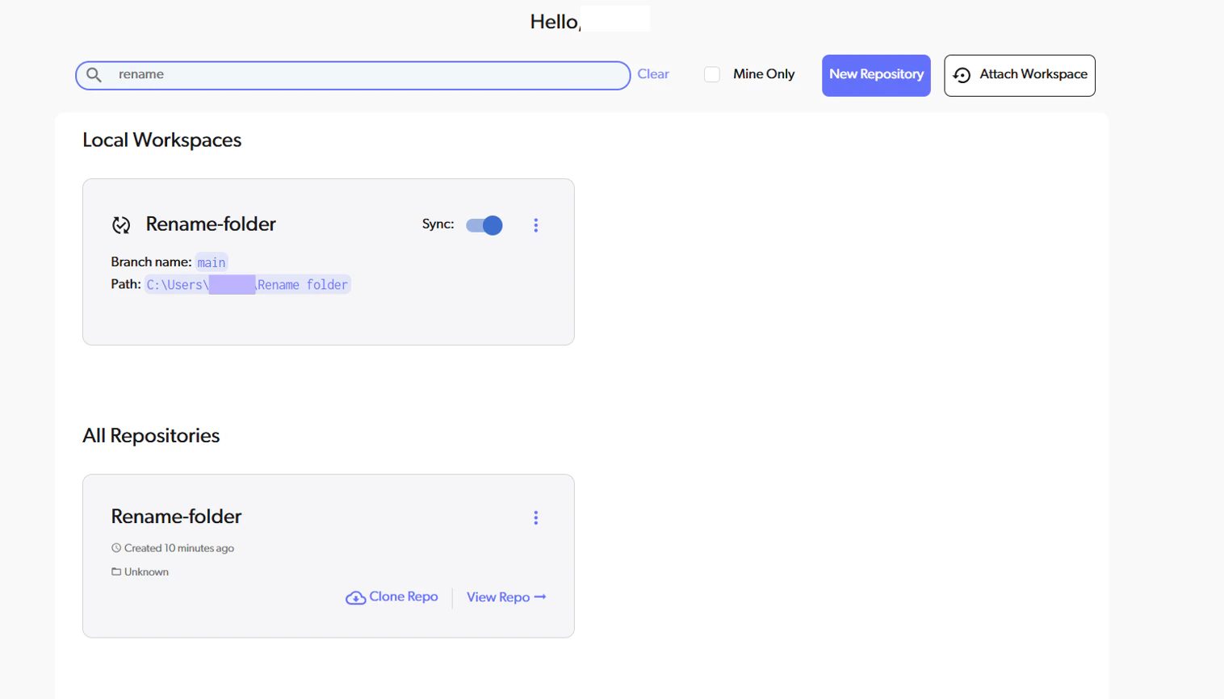1224x699 pixels.
Task: Open the three-dot menu on the workspace card
Action: click(535, 225)
